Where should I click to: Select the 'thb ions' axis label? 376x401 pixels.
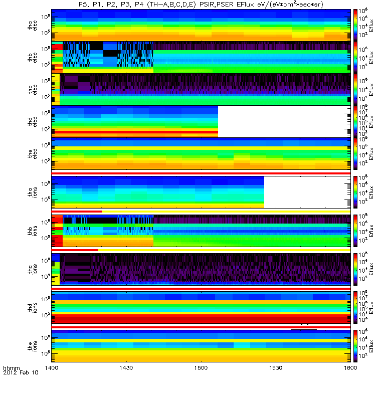tap(33, 231)
